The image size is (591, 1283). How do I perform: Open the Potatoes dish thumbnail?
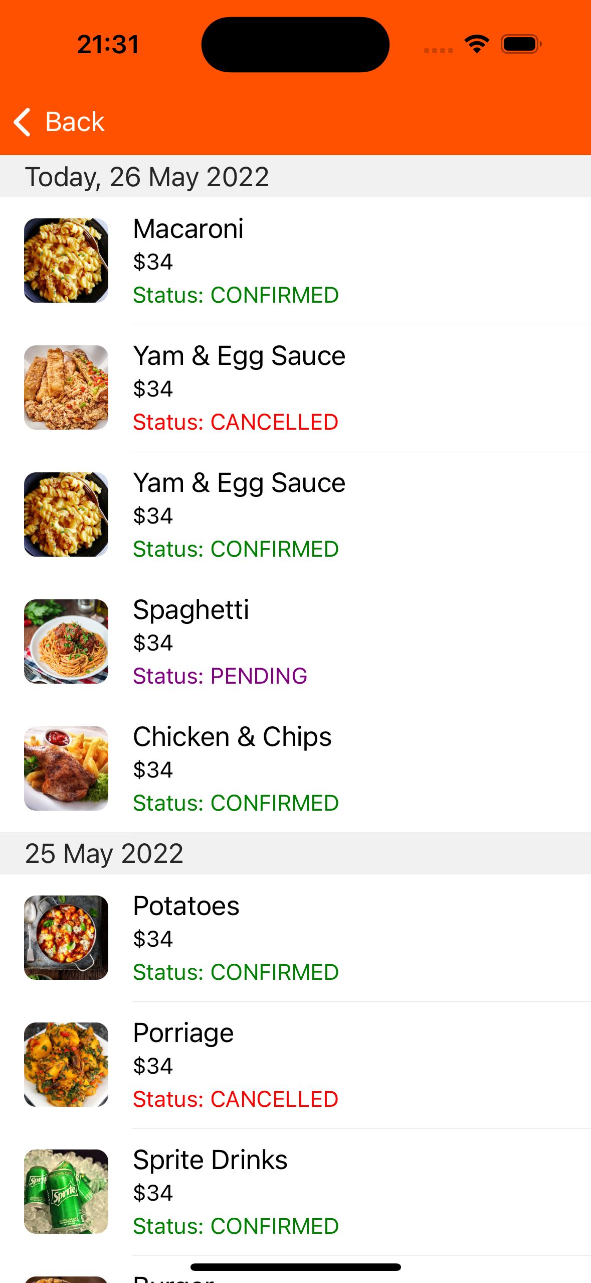(66, 938)
